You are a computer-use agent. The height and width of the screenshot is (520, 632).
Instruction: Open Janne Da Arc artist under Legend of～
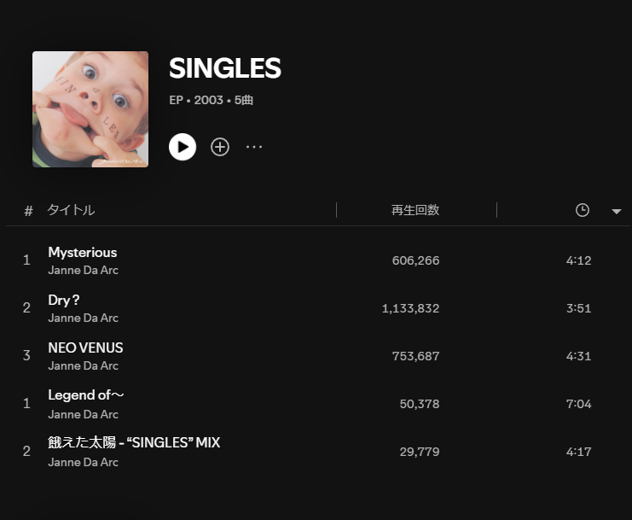[x=84, y=414]
